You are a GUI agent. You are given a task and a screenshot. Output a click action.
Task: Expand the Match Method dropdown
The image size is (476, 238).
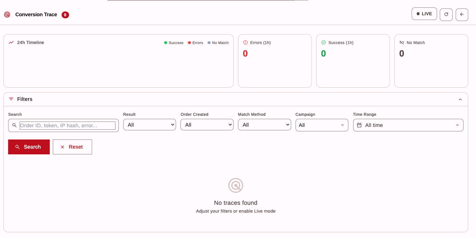(264, 125)
